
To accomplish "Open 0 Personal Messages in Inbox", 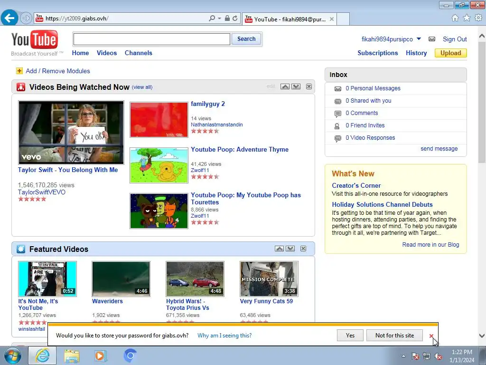I will [373, 88].
